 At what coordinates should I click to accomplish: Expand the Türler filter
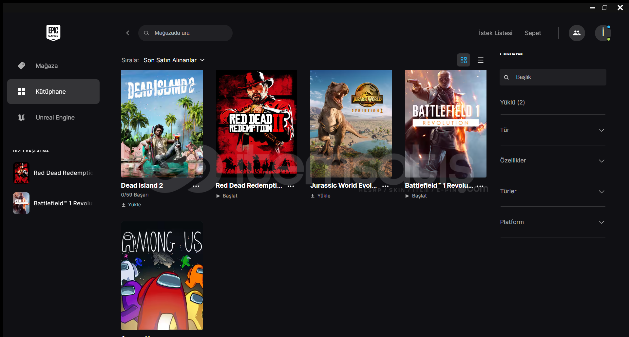(x=552, y=191)
